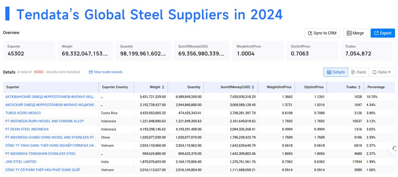Click the percentage value 3.90%
Screen dimensions: 398x177
[x=371, y=113]
